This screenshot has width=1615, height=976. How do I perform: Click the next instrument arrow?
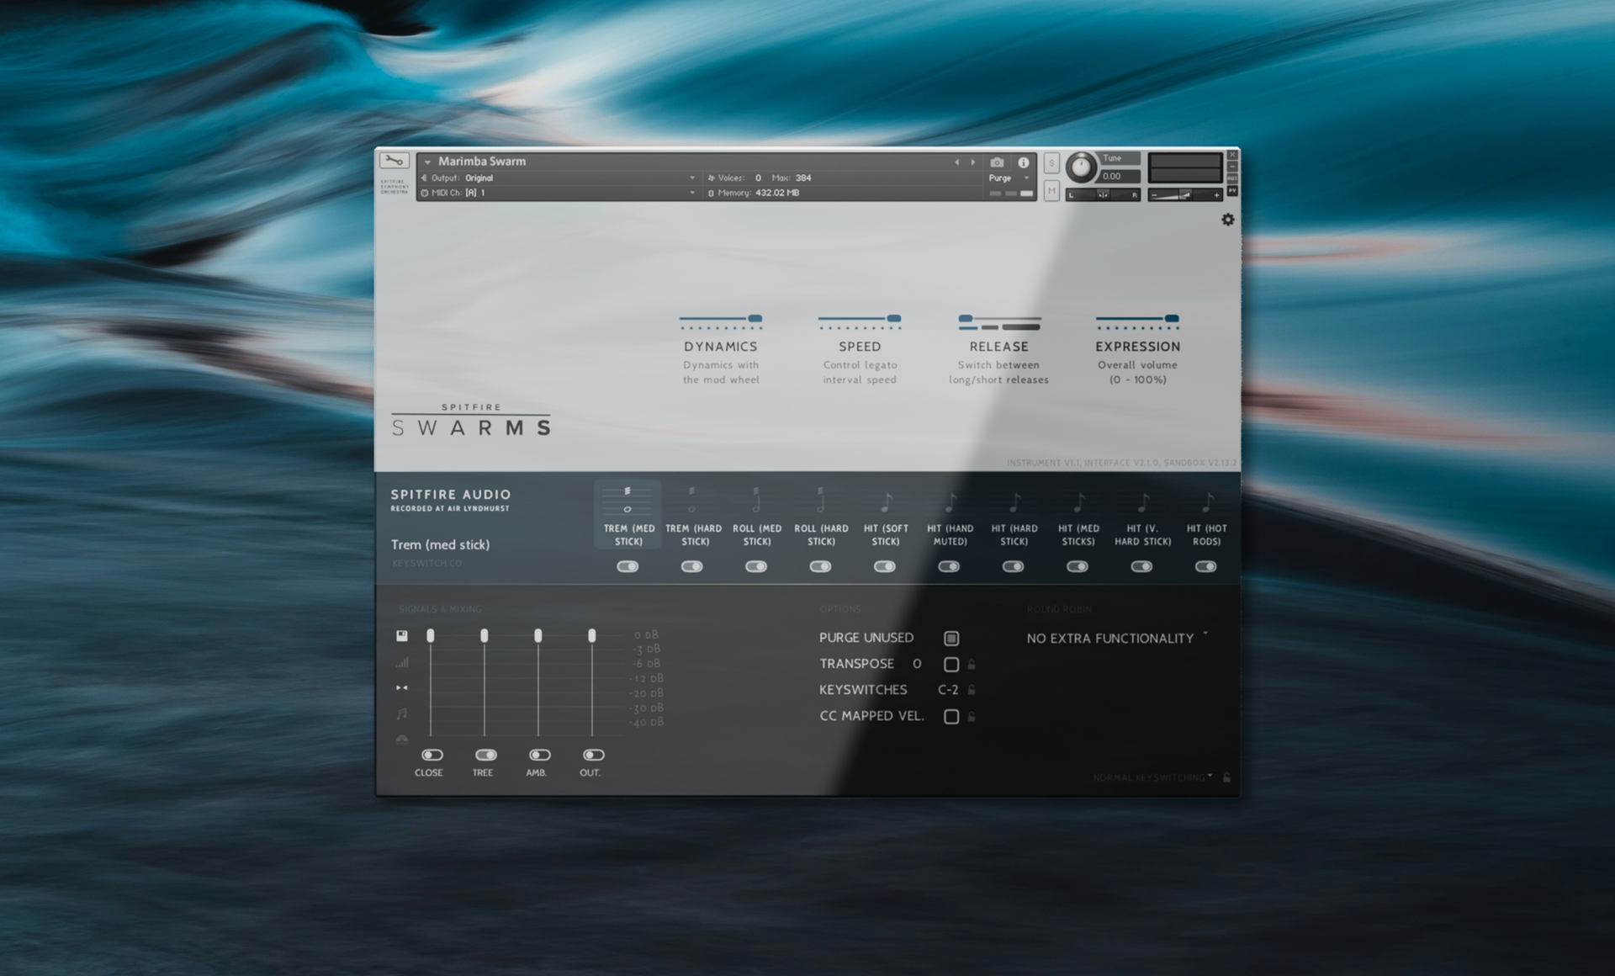pos(973,162)
